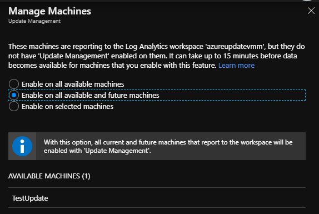Click the description paragraph about Log Analytics

pyautogui.click(x=157, y=56)
